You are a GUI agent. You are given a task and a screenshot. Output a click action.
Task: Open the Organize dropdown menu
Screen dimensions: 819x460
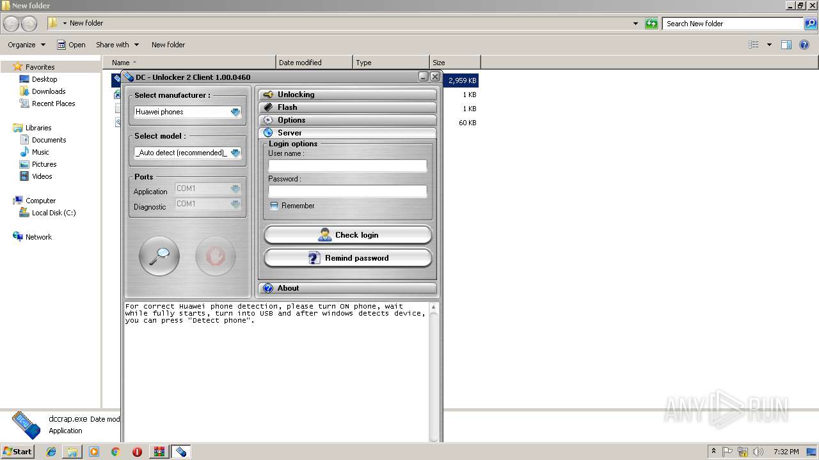point(27,45)
